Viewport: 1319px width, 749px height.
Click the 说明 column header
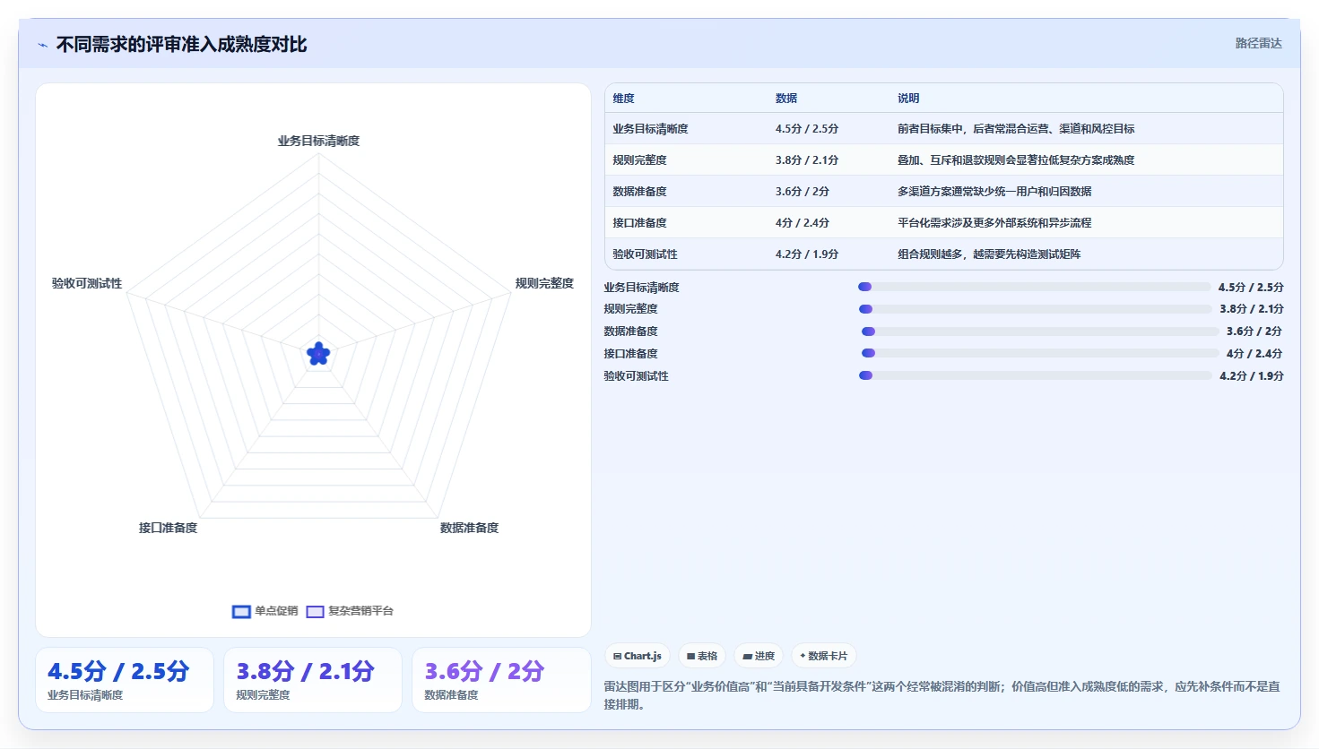tap(908, 99)
